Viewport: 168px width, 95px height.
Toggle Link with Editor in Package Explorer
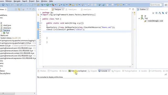(19, 9)
